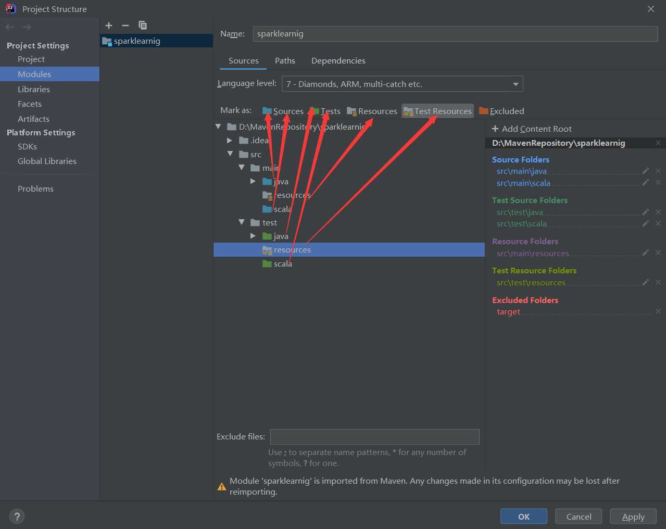The width and height of the screenshot is (666, 529).
Task: Unmark src\test\scala test folder
Action: pos(658,223)
